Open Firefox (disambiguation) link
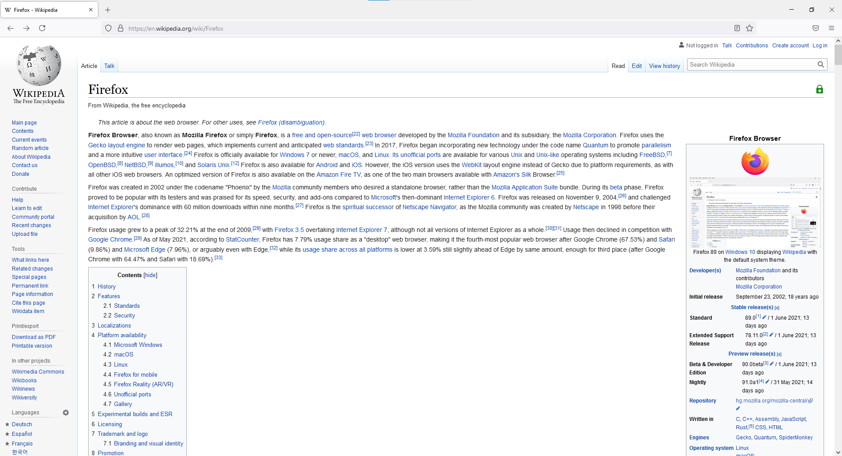Image resolution: width=842 pixels, height=456 pixels. pos(291,122)
